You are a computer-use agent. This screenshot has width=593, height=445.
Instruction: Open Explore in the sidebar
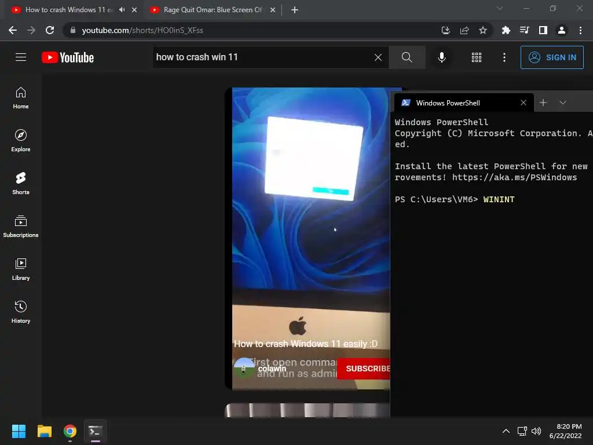tap(21, 141)
